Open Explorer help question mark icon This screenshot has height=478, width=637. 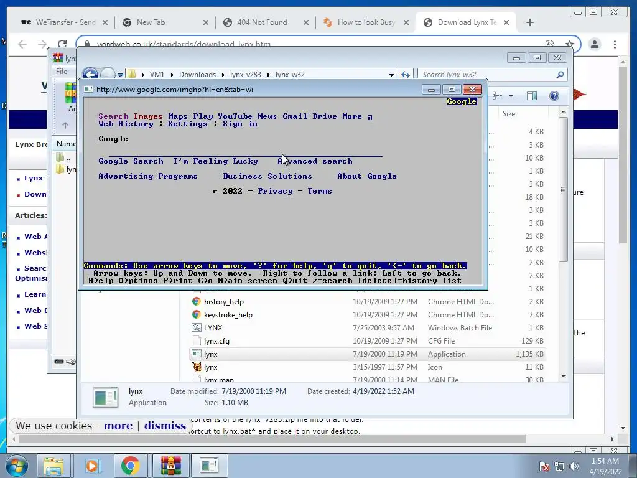(x=554, y=96)
